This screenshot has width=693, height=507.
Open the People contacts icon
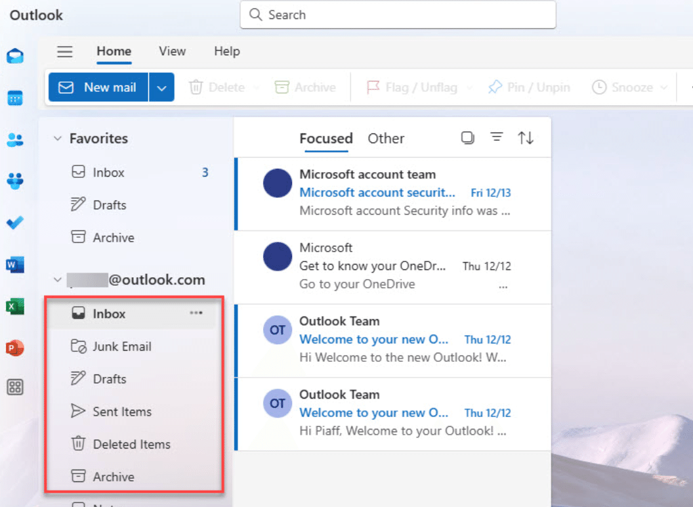coord(16,140)
